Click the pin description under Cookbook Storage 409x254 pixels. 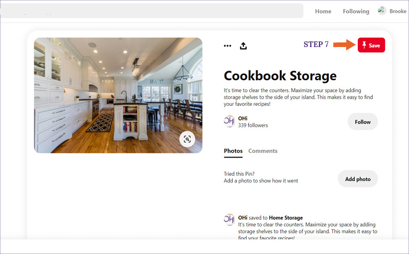[298, 97]
